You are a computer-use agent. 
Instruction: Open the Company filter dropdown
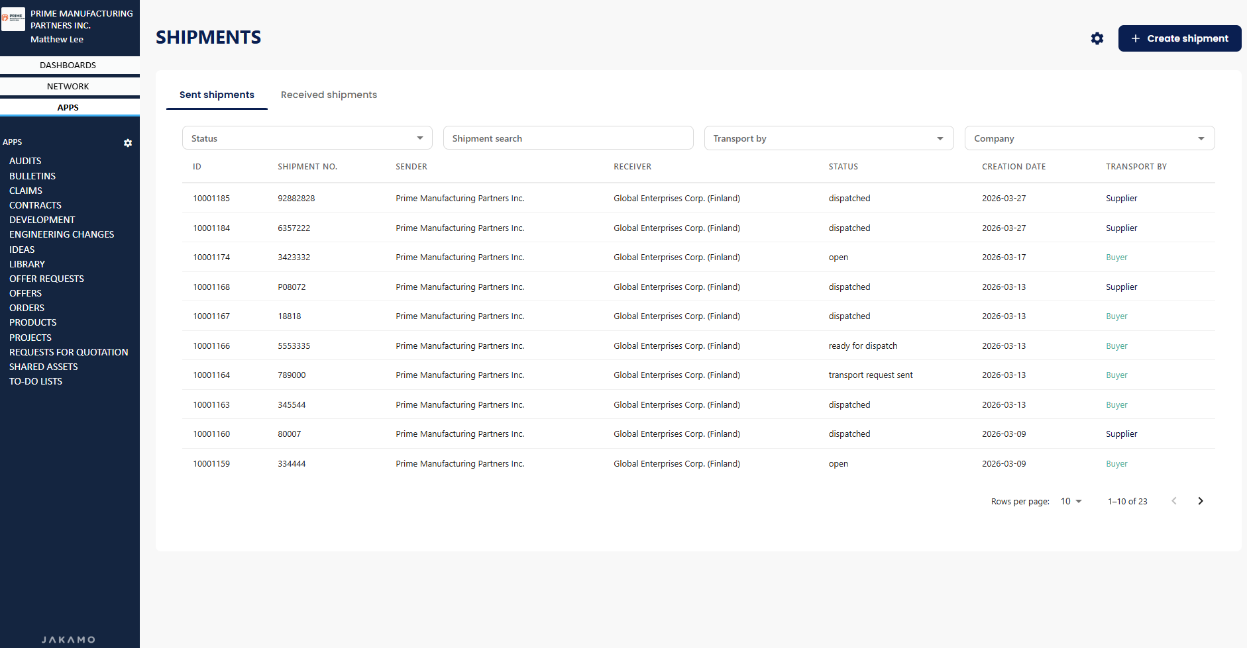click(1089, 138)
